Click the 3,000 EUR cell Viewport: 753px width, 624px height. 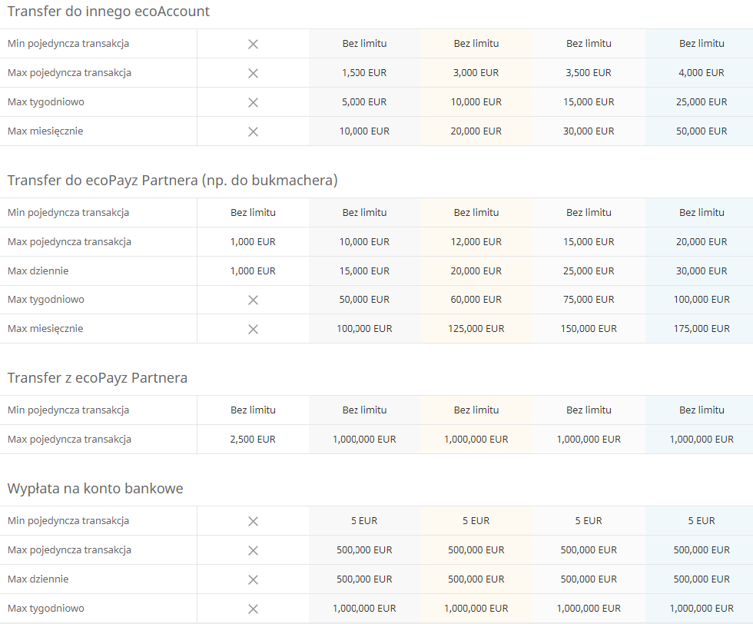(476, 73)
